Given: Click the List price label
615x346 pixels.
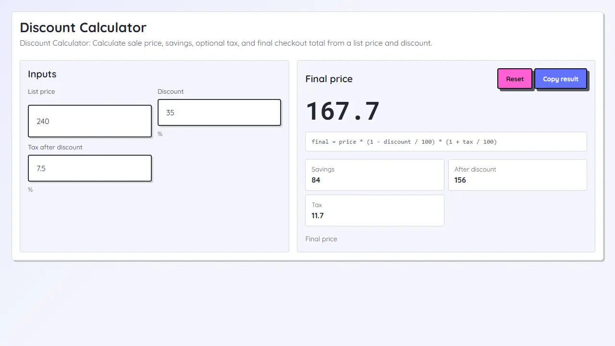Looking at the screenshot, I should [41, 91].
